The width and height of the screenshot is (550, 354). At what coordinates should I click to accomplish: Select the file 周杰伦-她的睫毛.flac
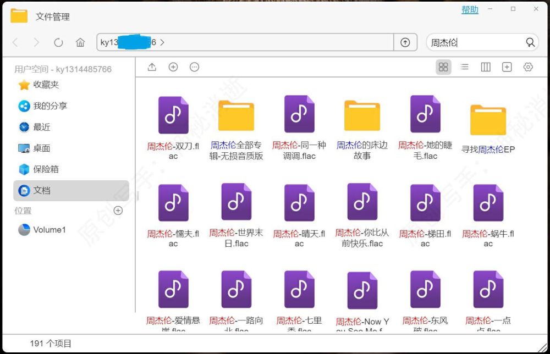pyautogui.click(x=425, y=128)
